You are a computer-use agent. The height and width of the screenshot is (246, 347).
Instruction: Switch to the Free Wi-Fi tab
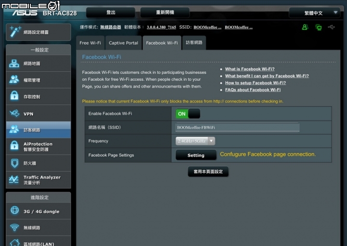click(x=90, y=43)
